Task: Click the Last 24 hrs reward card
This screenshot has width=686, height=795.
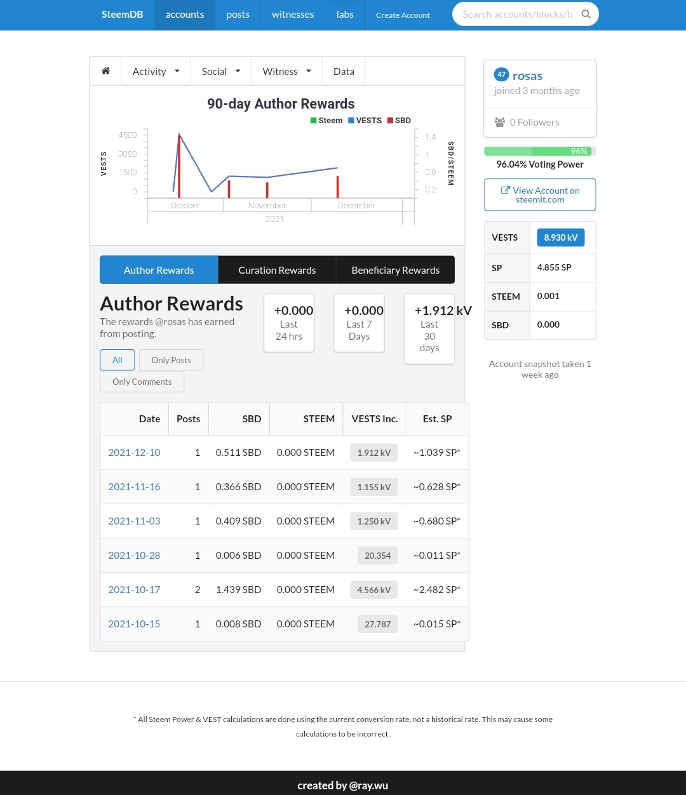Action: pyautogui.click(x=289, y=323)
